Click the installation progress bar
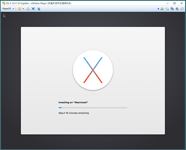This screenshot has width=186, height=150. [x=93, y=108]
